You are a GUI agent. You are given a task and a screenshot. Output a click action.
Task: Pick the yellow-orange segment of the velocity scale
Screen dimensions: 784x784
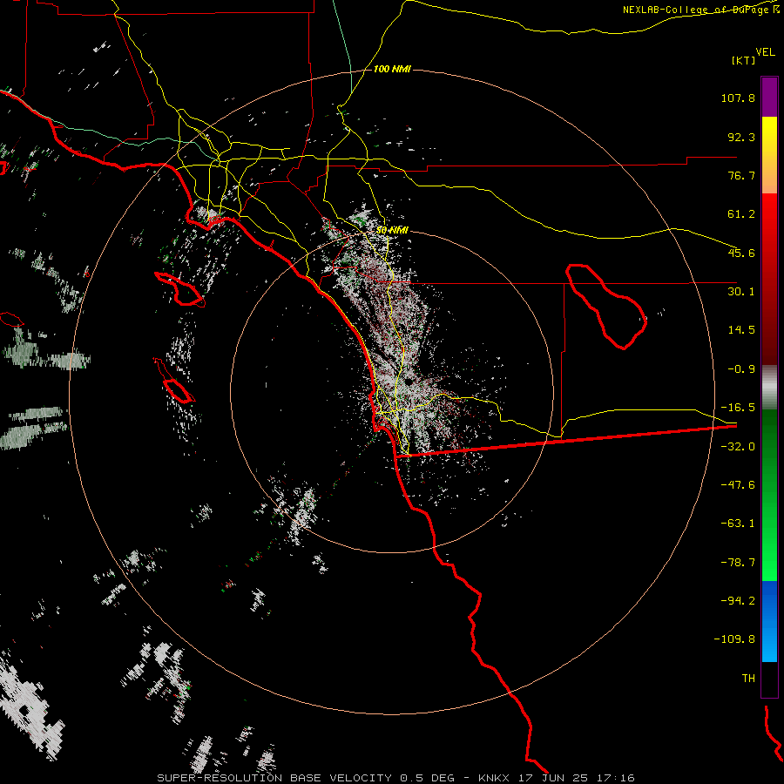pyautogui.click(x=769, y=155)
